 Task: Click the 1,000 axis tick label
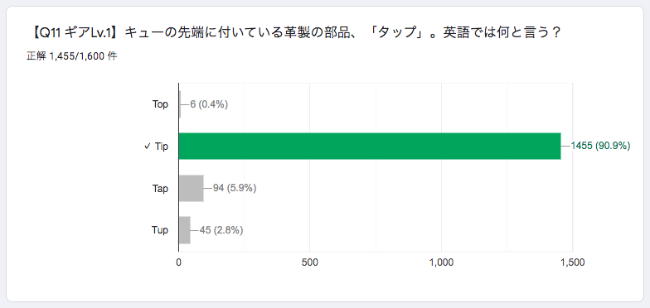tap(441, 262)
